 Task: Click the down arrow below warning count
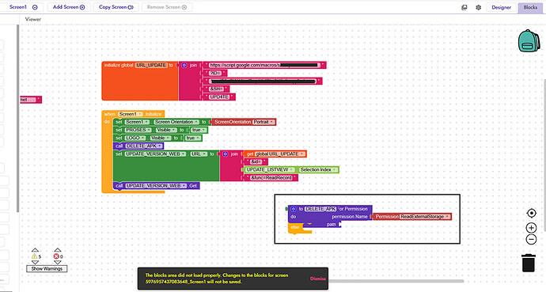(x=35, y=263)
